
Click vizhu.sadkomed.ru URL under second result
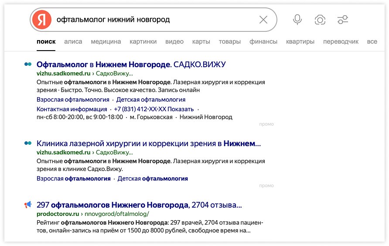click(x=64, y=152)
